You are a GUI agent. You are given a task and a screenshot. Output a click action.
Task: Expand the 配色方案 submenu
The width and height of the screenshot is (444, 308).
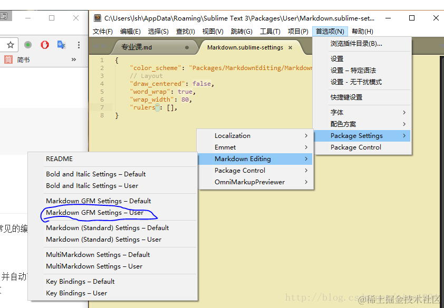pyautogui.click(x=362, y=124)
